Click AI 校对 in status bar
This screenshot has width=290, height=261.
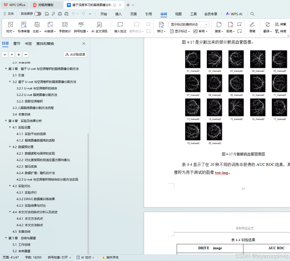[86, 257]
